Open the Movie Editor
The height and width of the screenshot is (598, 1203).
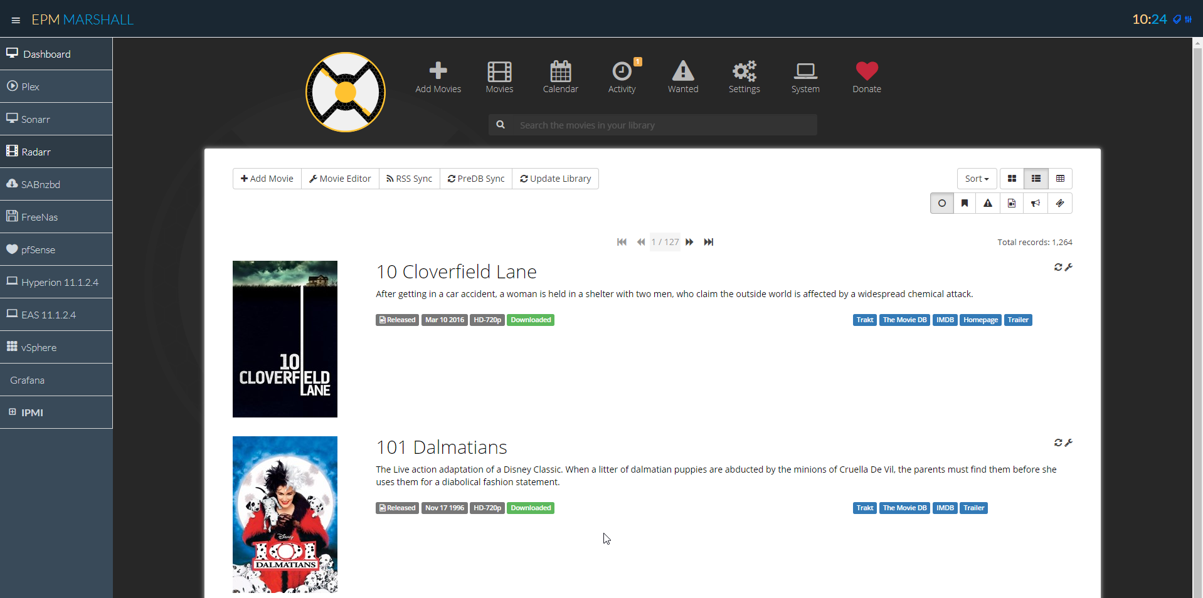340,179
